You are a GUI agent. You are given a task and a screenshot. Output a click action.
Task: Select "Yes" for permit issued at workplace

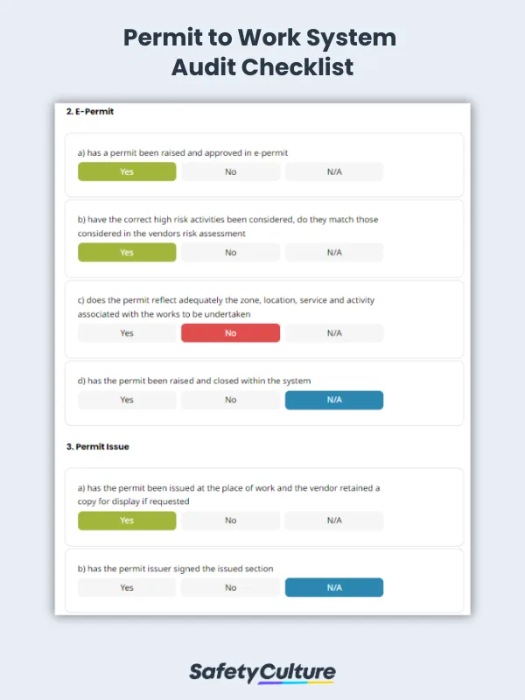tap(126, 520)
